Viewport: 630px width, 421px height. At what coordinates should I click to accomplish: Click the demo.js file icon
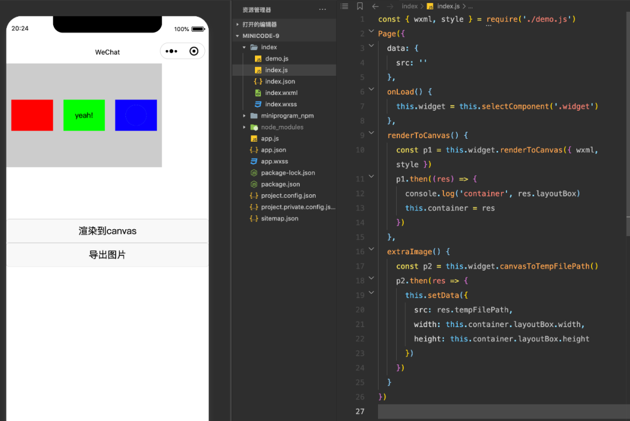[258, 59]
